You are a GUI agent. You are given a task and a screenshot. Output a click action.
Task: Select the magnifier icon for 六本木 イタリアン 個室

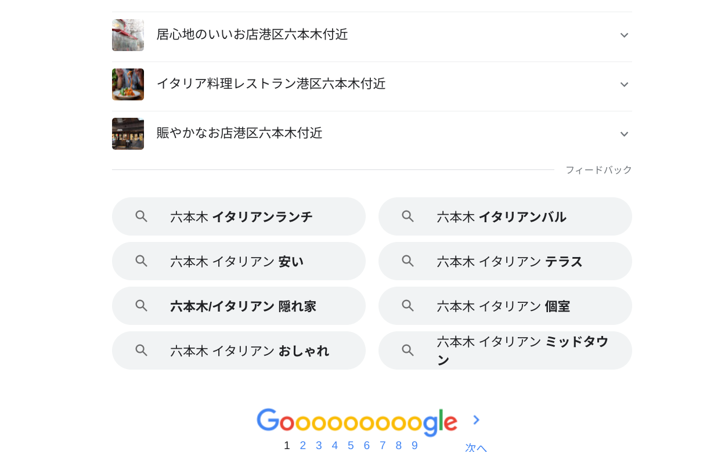tap(408, 306)
